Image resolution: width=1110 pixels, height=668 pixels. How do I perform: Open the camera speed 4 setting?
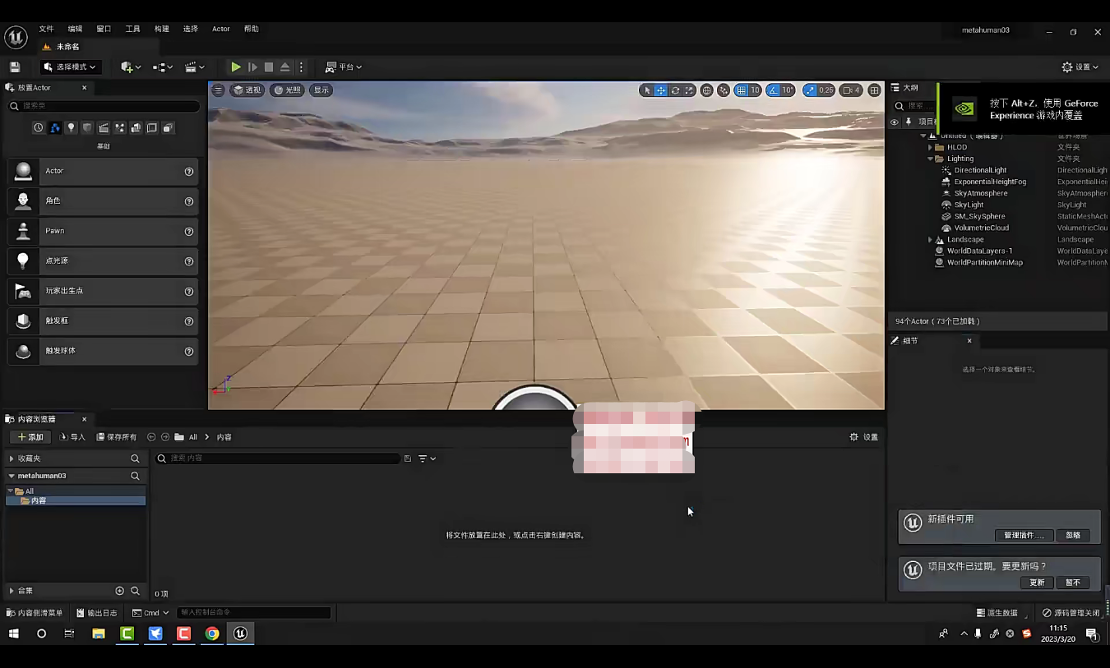pos(851,90)
